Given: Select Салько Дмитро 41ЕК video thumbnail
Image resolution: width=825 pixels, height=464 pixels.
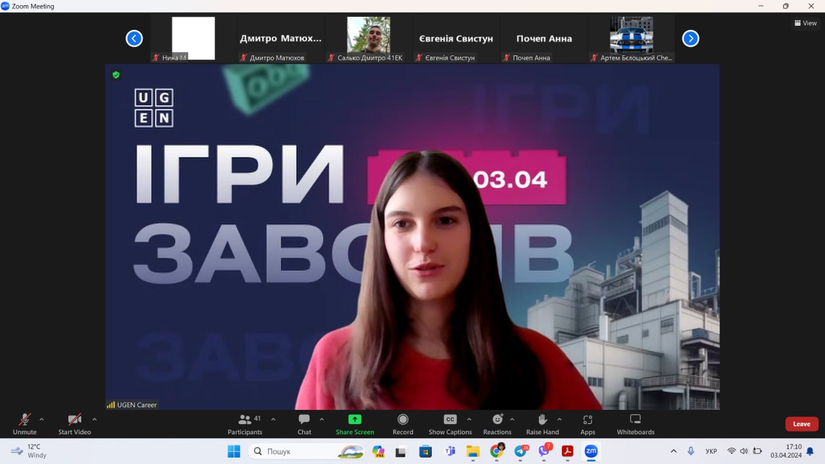Looking at the screenshot, I should (369, 39).
